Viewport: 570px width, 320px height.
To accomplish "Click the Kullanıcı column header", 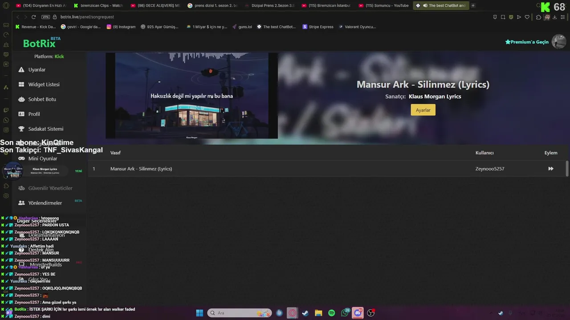I will pyautogui.click(x=484, y=153).
